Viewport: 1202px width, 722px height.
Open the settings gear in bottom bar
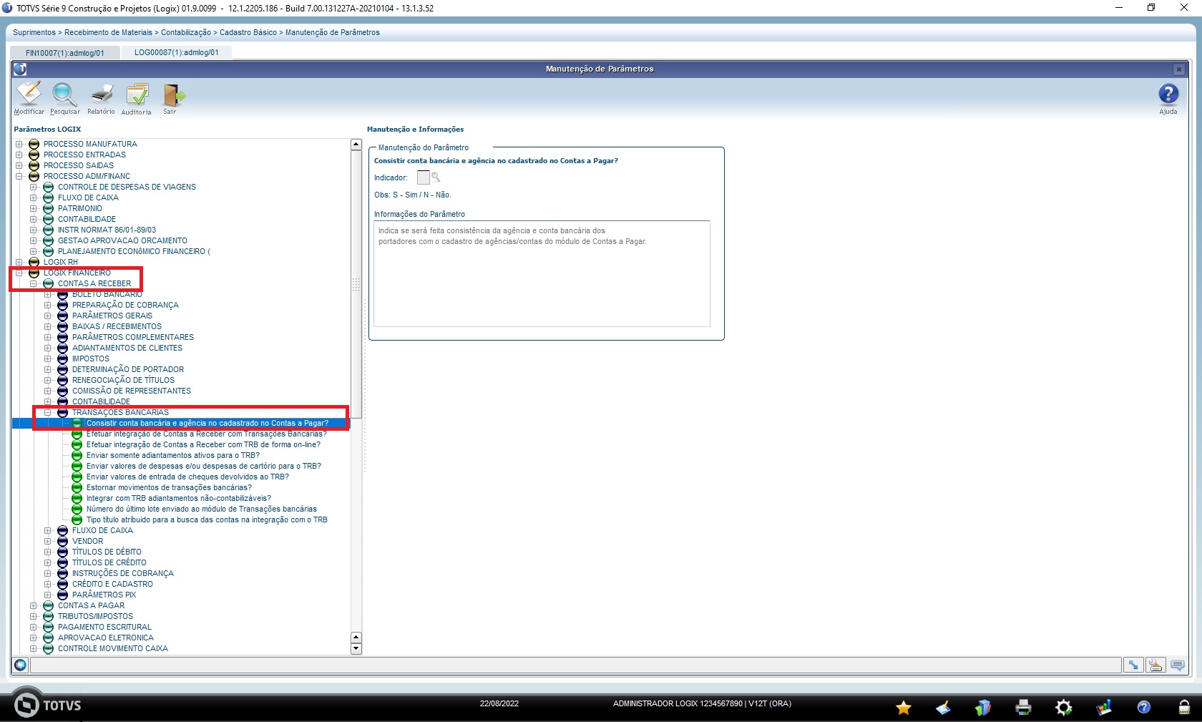(1064, 708)
